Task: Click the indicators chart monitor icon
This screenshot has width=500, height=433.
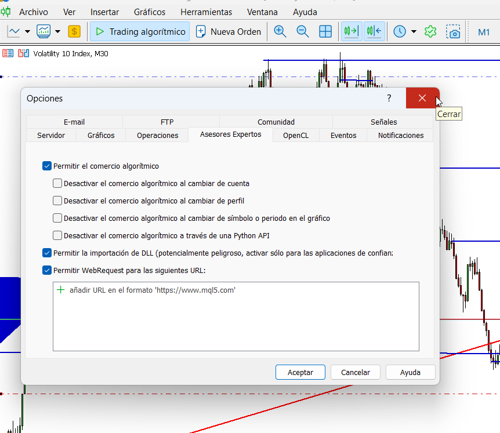Action: (x=44, y=31)
